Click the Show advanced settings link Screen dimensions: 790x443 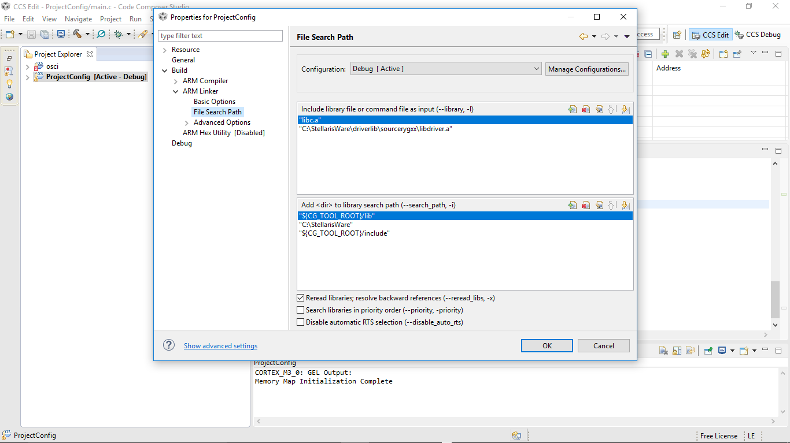tap(220, 346)
